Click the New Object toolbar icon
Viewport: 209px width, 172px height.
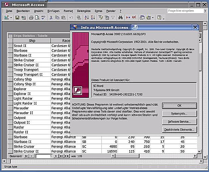148,18
